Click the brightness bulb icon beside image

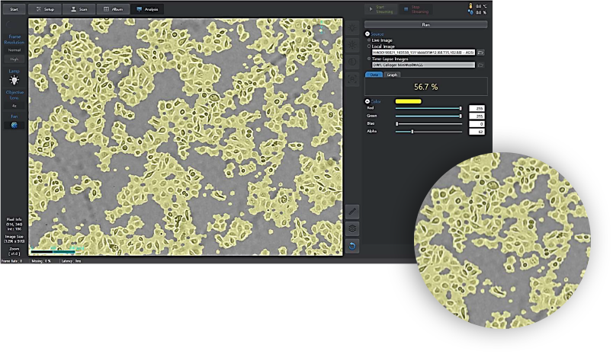[352, 27]
